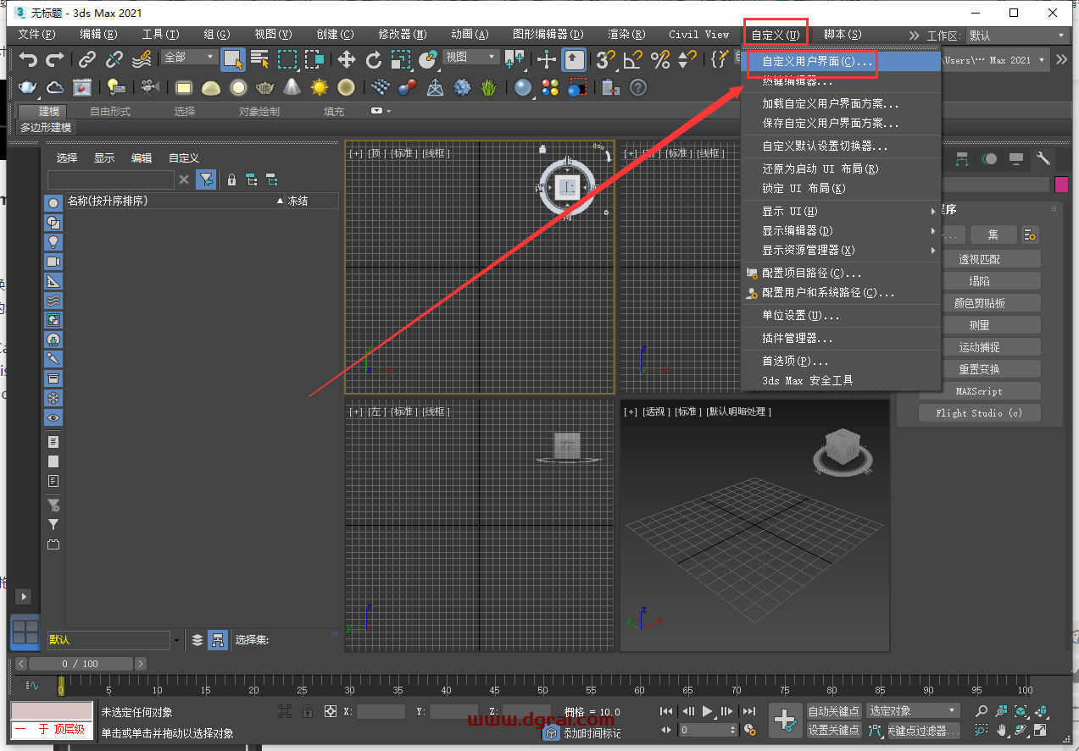The height and width of the screenshot is (751, 1079).
Task: Click the Zoom Extents icon near bottom right
Action: point(1021,712)
